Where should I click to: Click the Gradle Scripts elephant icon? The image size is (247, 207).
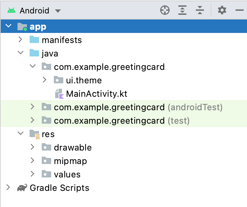tap(23, 188)
